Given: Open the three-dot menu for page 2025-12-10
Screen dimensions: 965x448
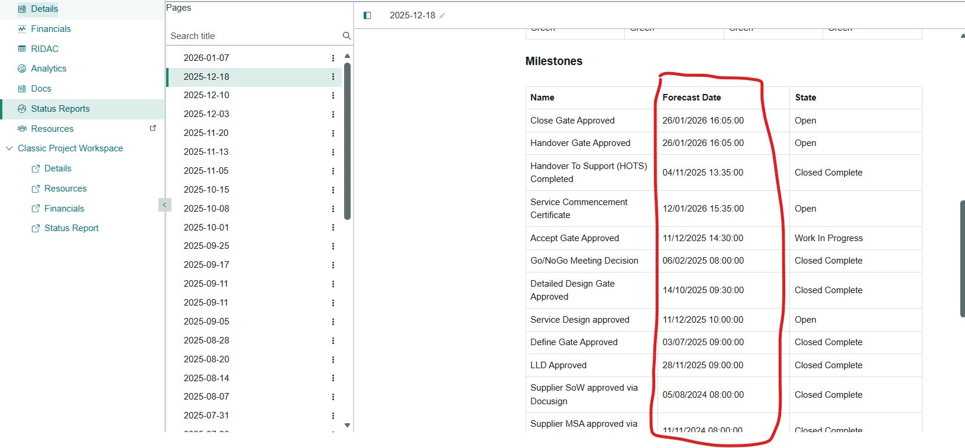Looking at the screenshot, I should click(333, 96).
